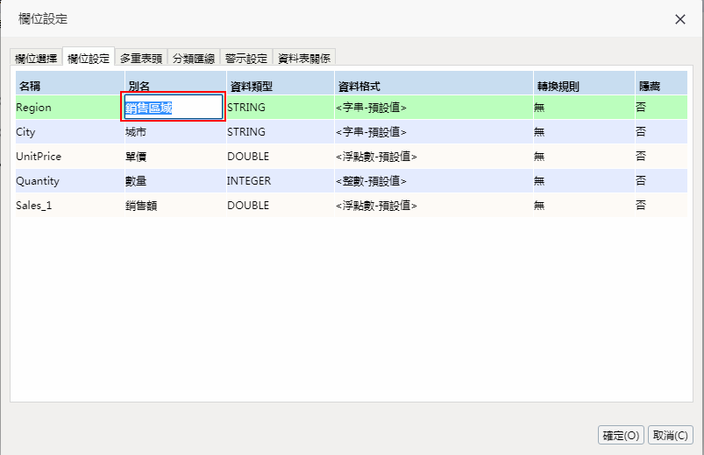Open the 多重表頭 tab

[141, 59]
